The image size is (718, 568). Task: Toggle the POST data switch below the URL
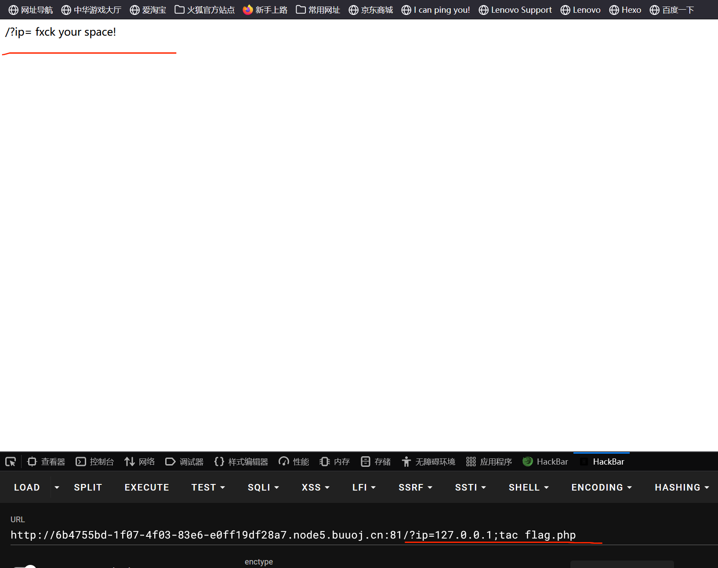point(25,566)
